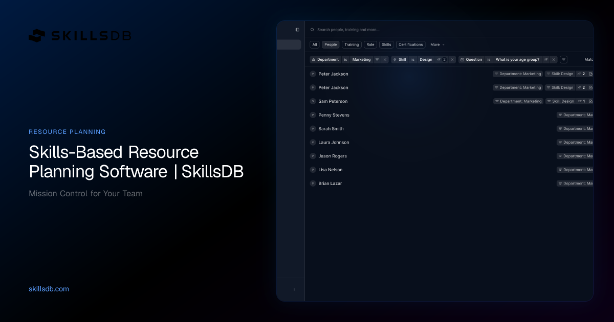Open the Sam Peterson row

click(449, 101)
